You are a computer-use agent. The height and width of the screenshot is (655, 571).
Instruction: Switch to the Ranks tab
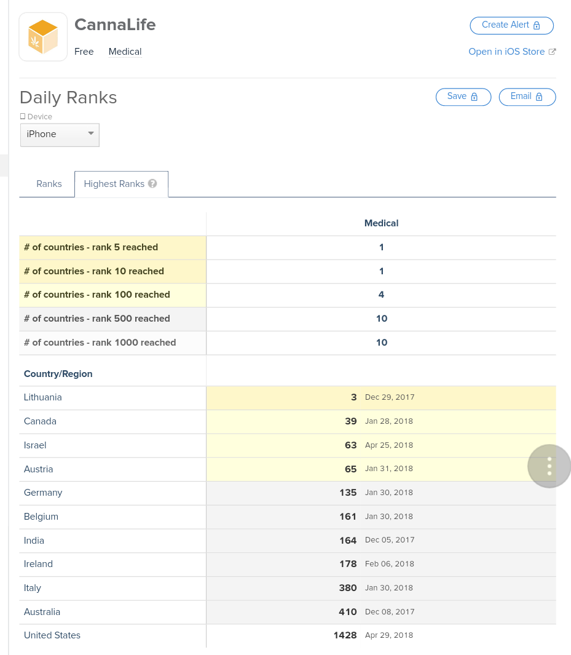tap(49, 184)
